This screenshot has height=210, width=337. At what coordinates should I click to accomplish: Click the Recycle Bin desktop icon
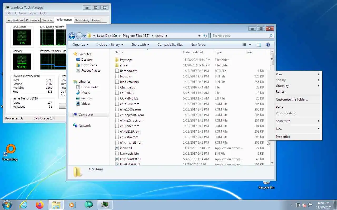[266, 185]
